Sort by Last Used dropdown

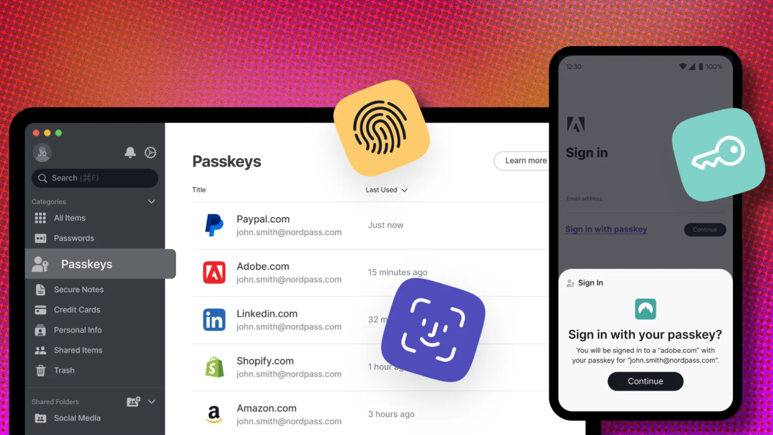pyautogui.click(x=387, y=190)
